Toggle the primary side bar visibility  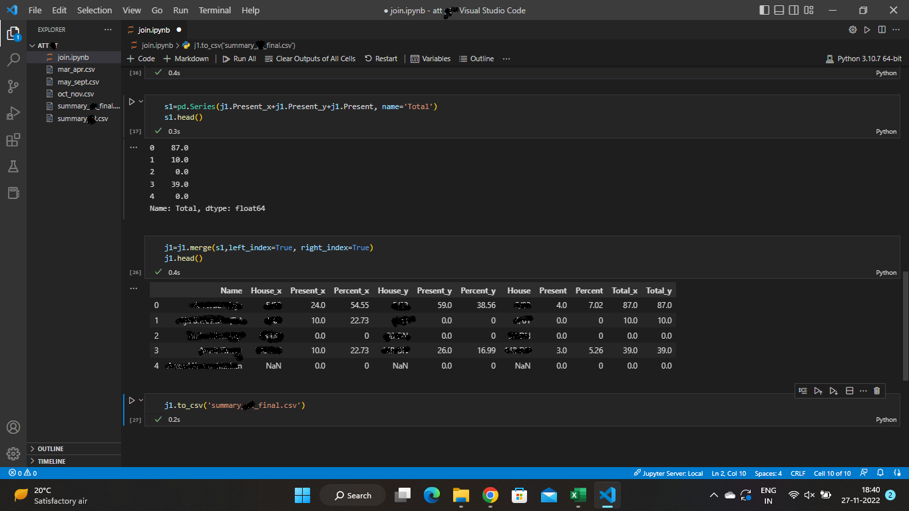click(763, 10)
